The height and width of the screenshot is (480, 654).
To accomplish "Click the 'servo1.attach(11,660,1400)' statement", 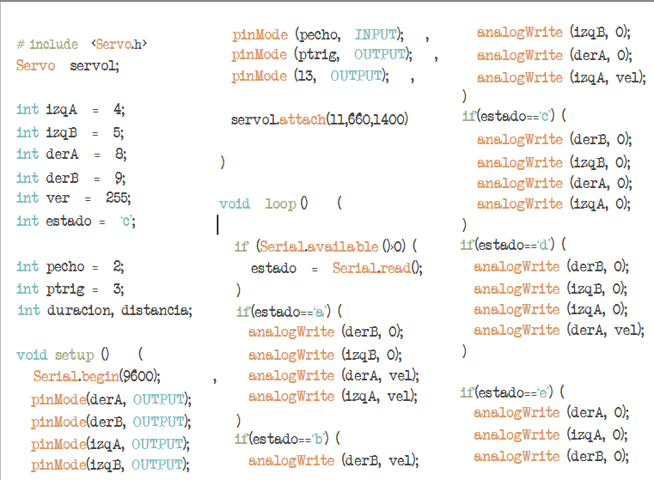I will pyautogui.click(x=320, y=120).
